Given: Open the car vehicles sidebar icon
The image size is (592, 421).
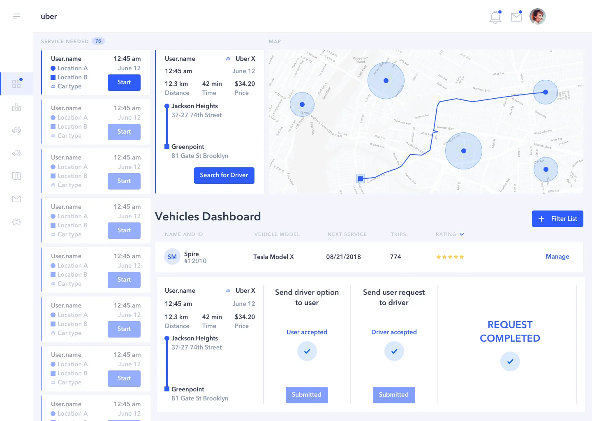Looking at the screenshot, I should 16,130.
